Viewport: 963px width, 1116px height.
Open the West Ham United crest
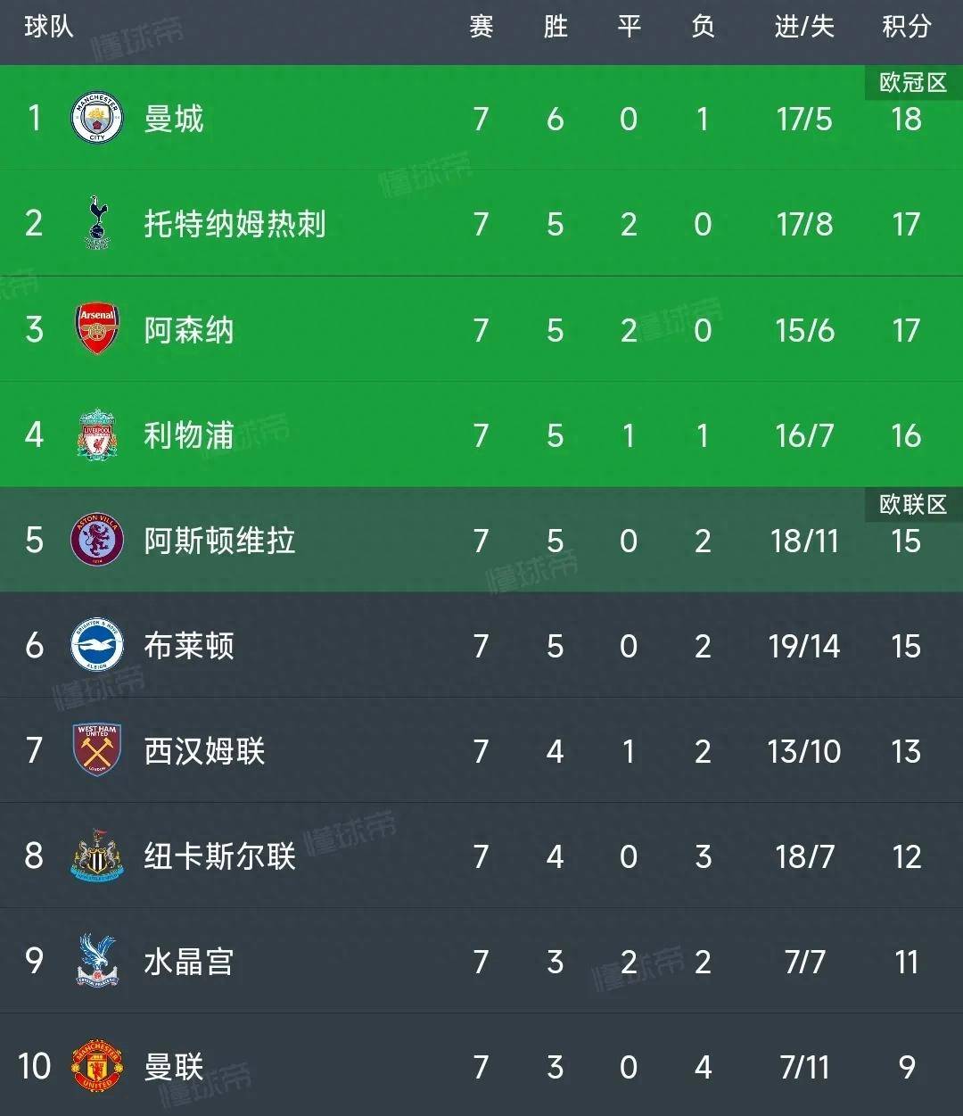click(x=96, y=750)
